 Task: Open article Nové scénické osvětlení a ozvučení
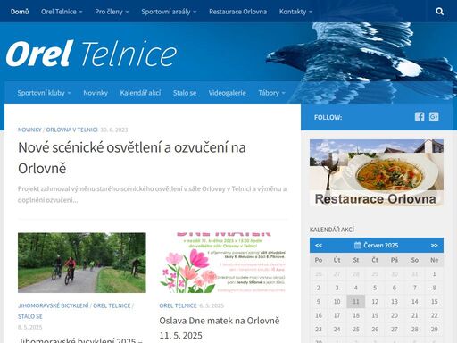(132, 158)
